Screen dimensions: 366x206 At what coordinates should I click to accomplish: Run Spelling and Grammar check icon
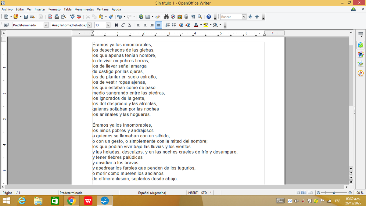click(72, 17)
